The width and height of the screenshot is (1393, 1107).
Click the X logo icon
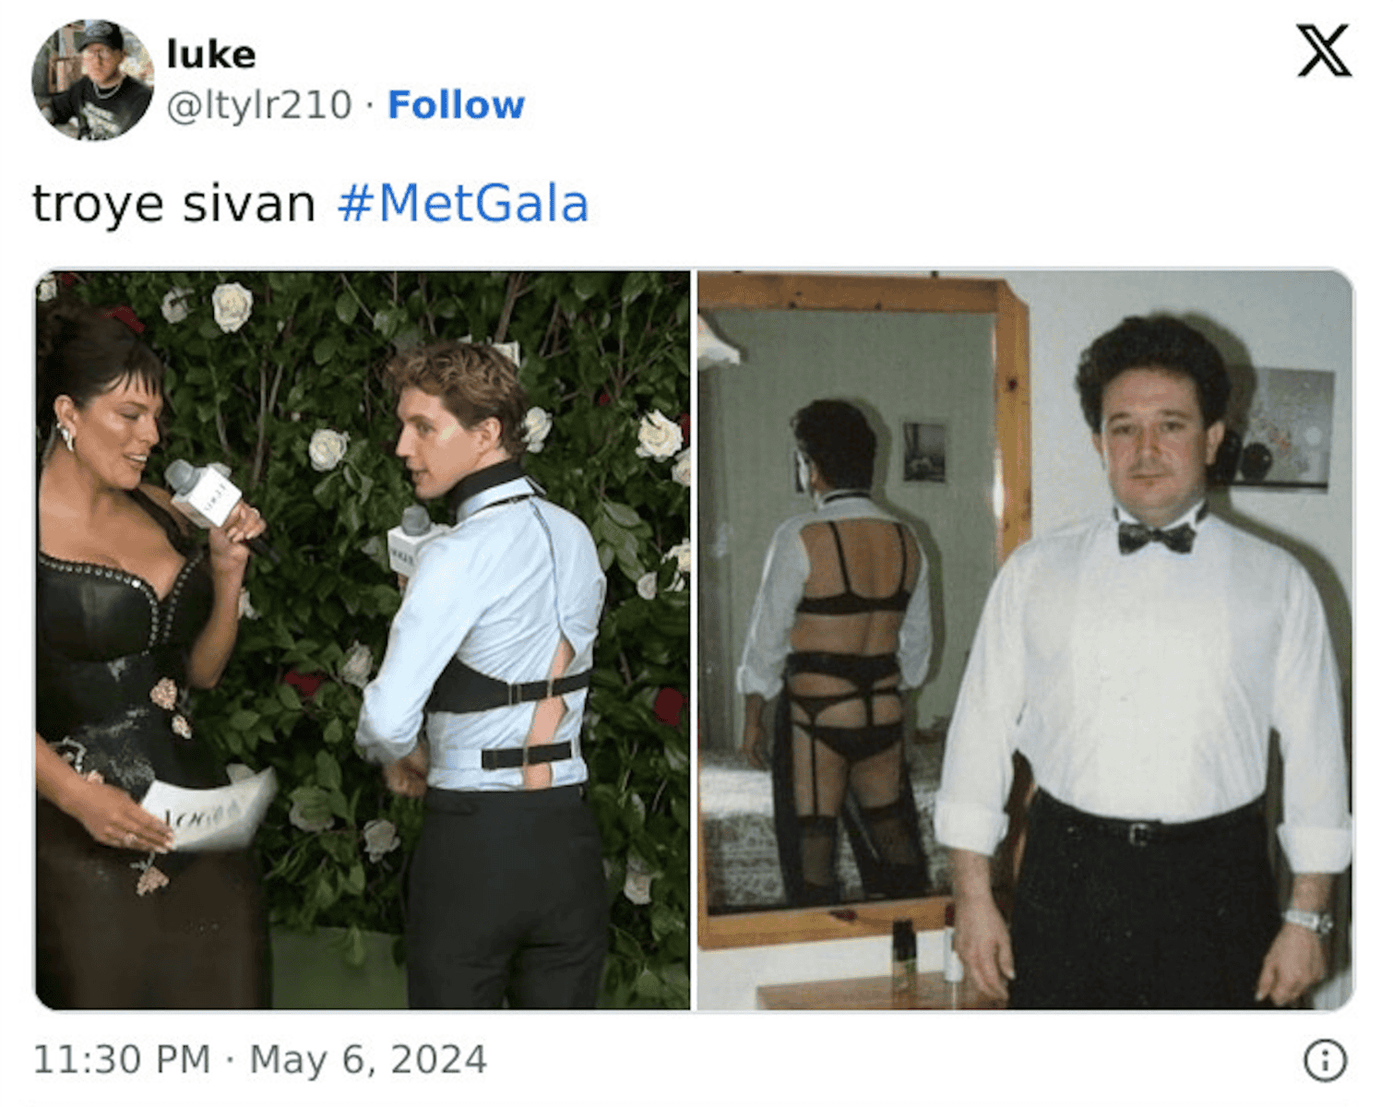(x=1324, y=52)
